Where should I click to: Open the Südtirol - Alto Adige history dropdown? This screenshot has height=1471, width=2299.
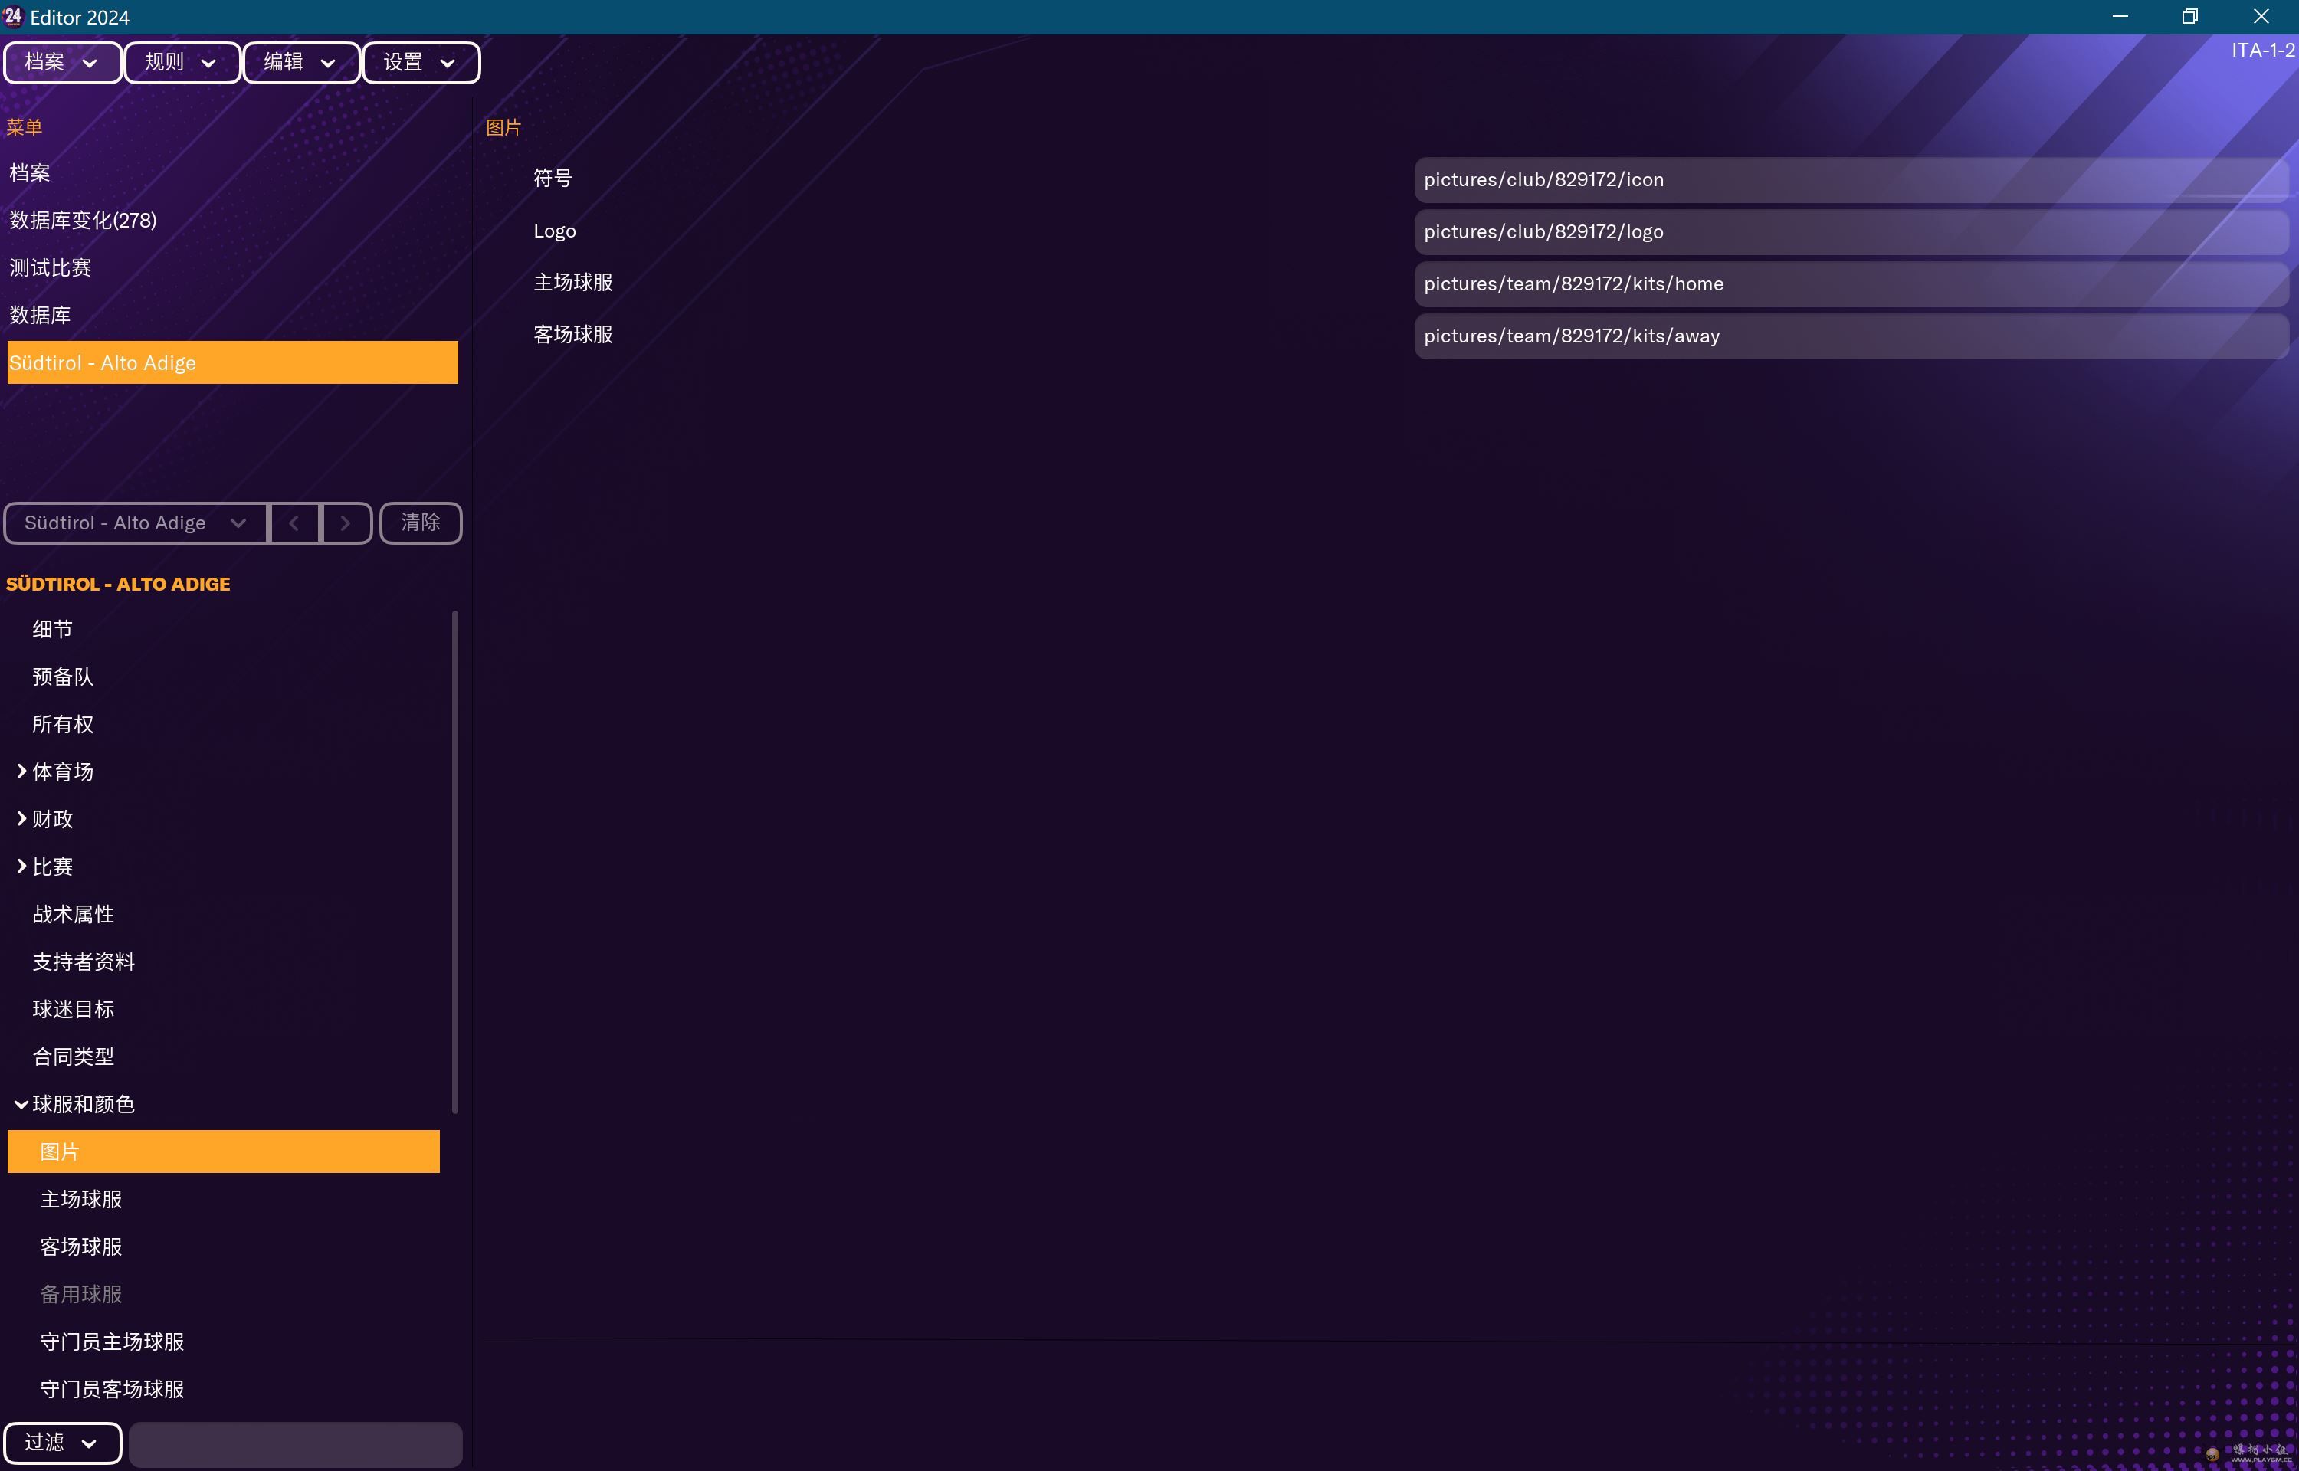(136, 523)
